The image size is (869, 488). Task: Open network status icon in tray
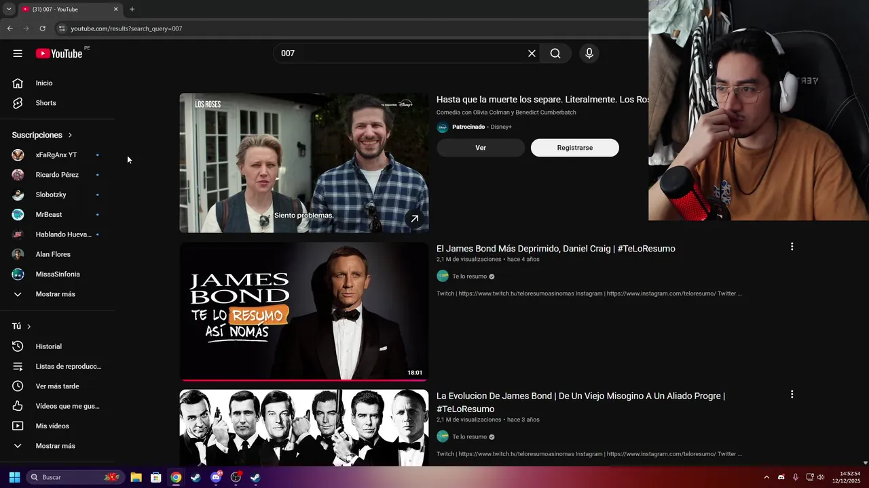(x=809, y=477)
